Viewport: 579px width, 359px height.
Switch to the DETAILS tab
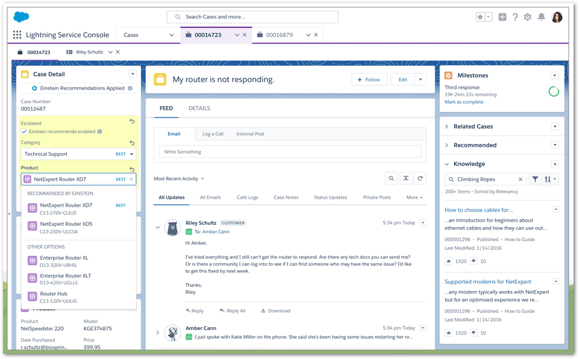coord(199,108)
